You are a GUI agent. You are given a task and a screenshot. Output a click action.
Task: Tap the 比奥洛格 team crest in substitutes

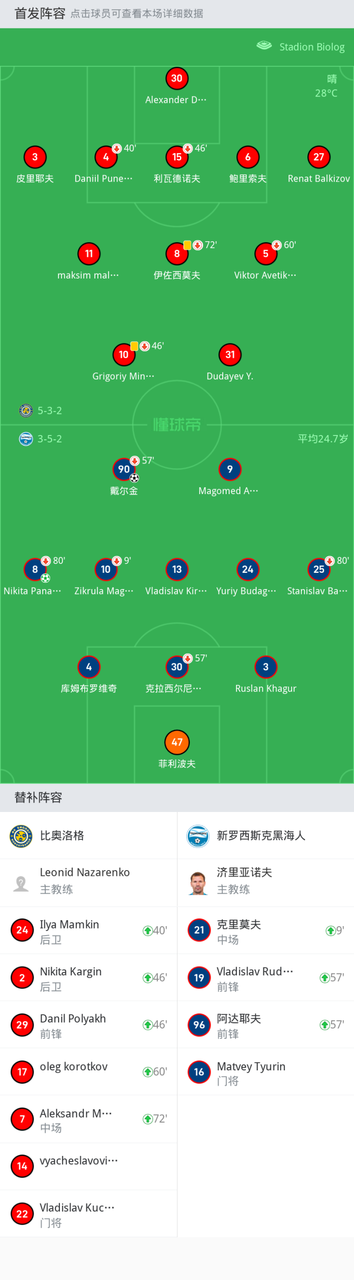(x=21, y=836)
